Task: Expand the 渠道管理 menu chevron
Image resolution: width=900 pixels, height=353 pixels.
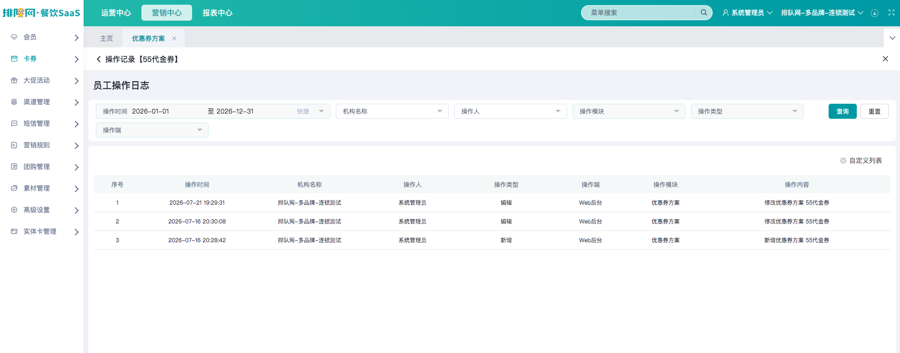Action: click(x=77, y=102)
